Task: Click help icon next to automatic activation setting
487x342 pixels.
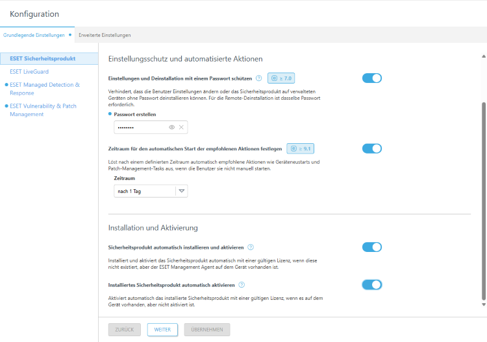Action: coord(242,285)
